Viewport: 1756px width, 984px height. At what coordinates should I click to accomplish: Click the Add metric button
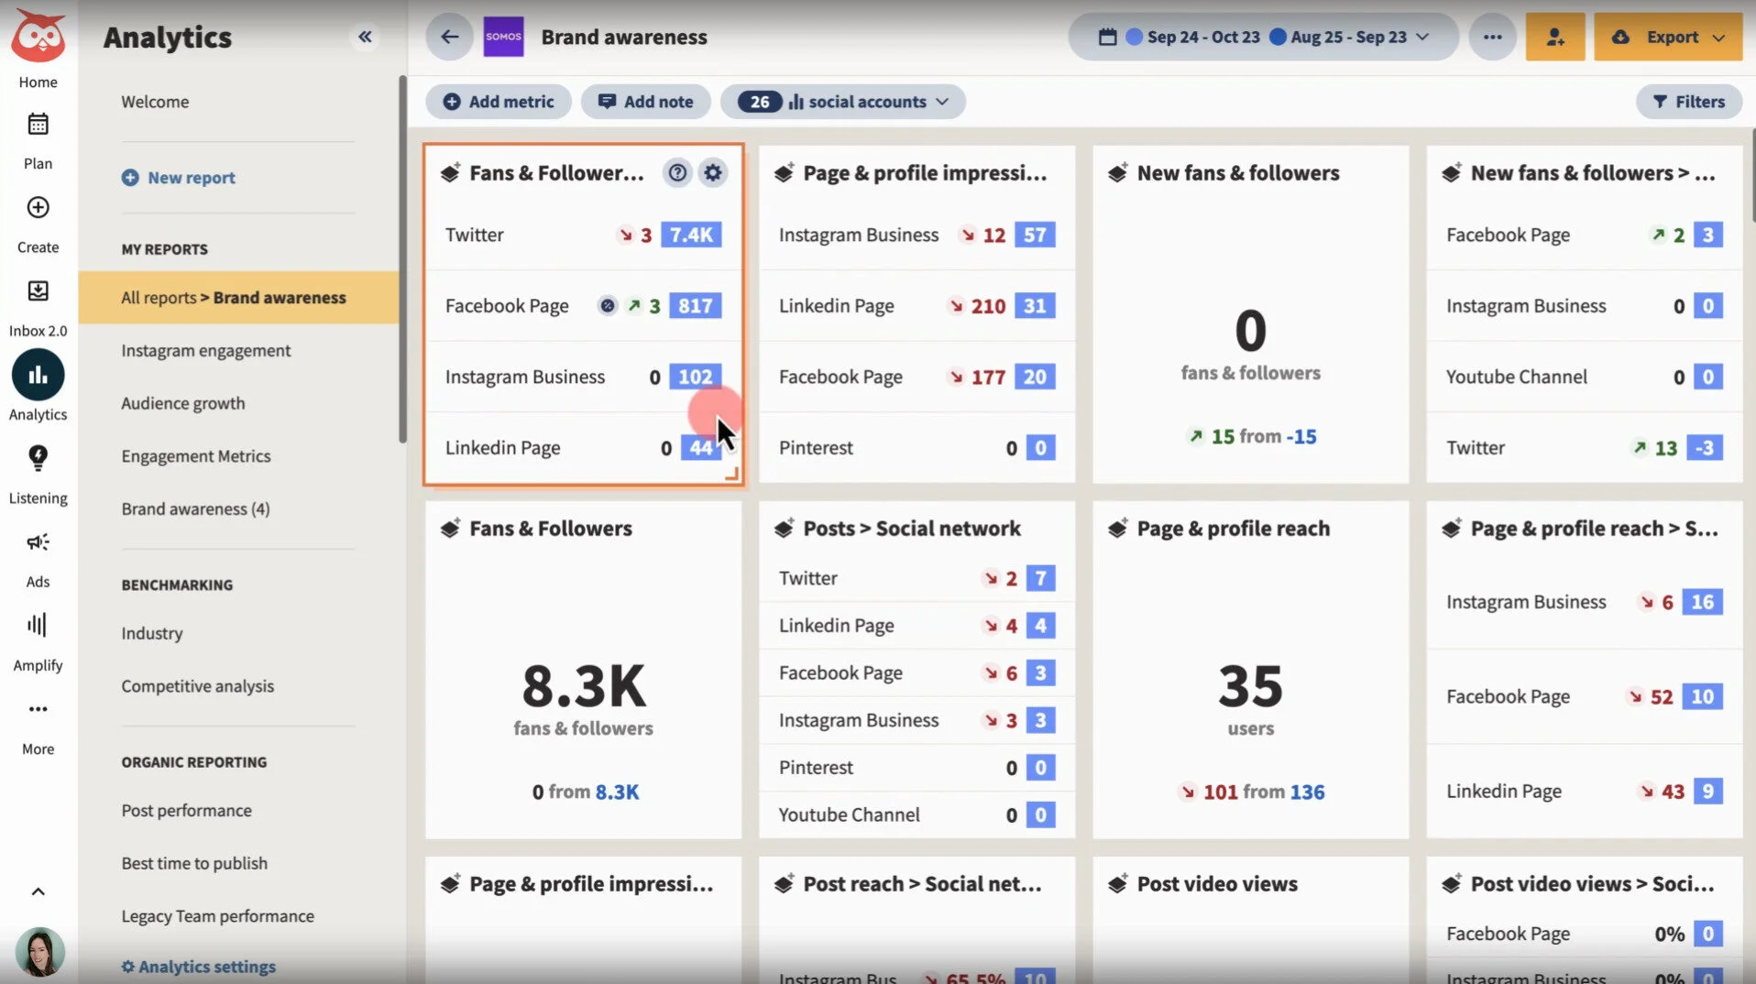point(499,102)
